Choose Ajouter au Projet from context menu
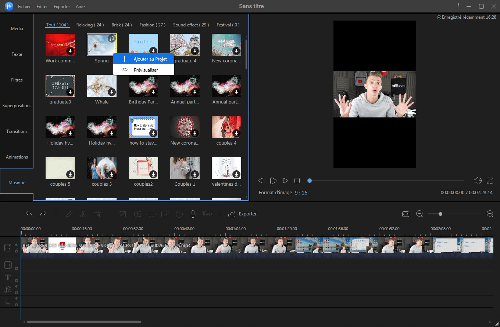 click(143, 59)
